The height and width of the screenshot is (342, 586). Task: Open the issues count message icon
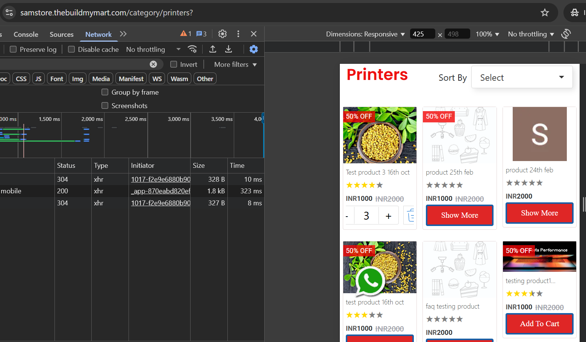[201, 34]
